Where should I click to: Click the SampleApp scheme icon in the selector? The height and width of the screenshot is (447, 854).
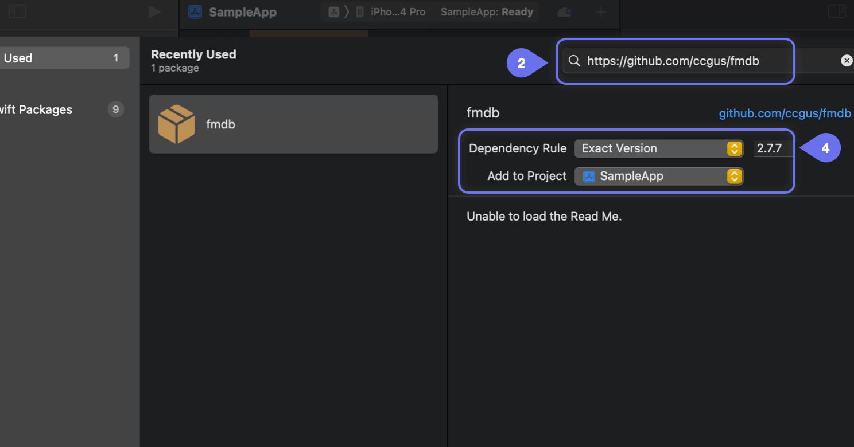point(333,12)
